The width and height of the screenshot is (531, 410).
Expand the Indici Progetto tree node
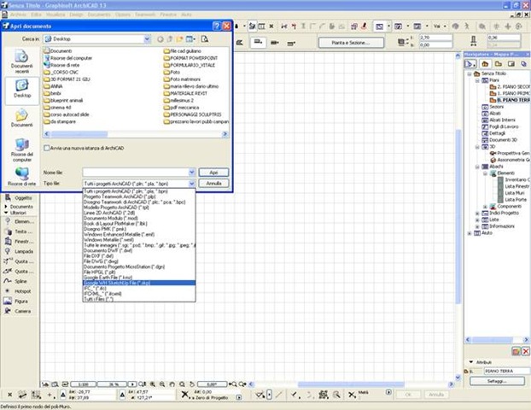tap(477, 214)
